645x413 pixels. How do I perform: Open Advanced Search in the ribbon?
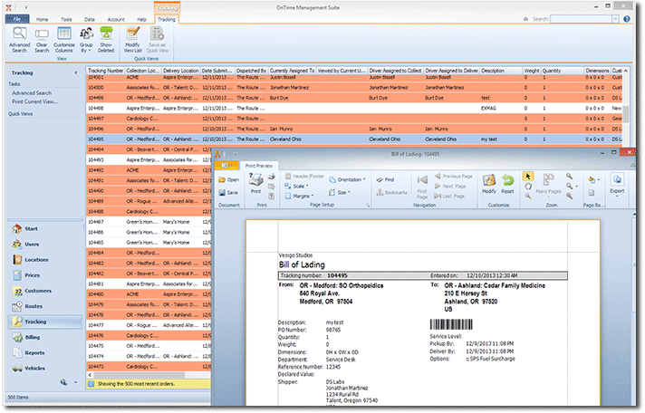(x=19, y=40)
